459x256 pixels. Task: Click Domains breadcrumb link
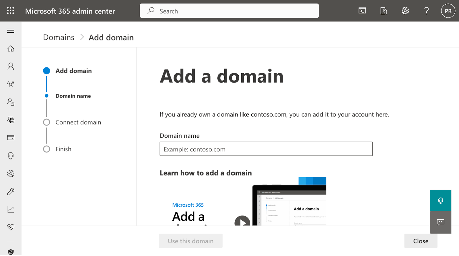pos(59,38)
